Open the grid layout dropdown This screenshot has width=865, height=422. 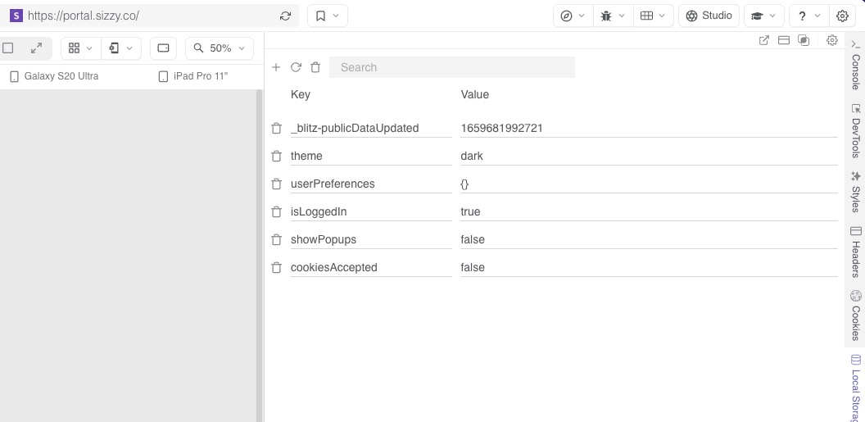[80, 48]
